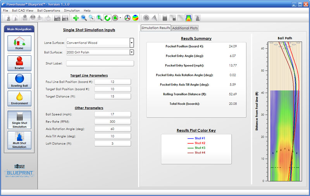Open the Ball CAD View menu
This screenshot has height=196, width=310.
(22, 10)
